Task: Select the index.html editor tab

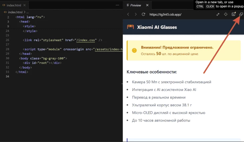Action: (x=14, y=5)
